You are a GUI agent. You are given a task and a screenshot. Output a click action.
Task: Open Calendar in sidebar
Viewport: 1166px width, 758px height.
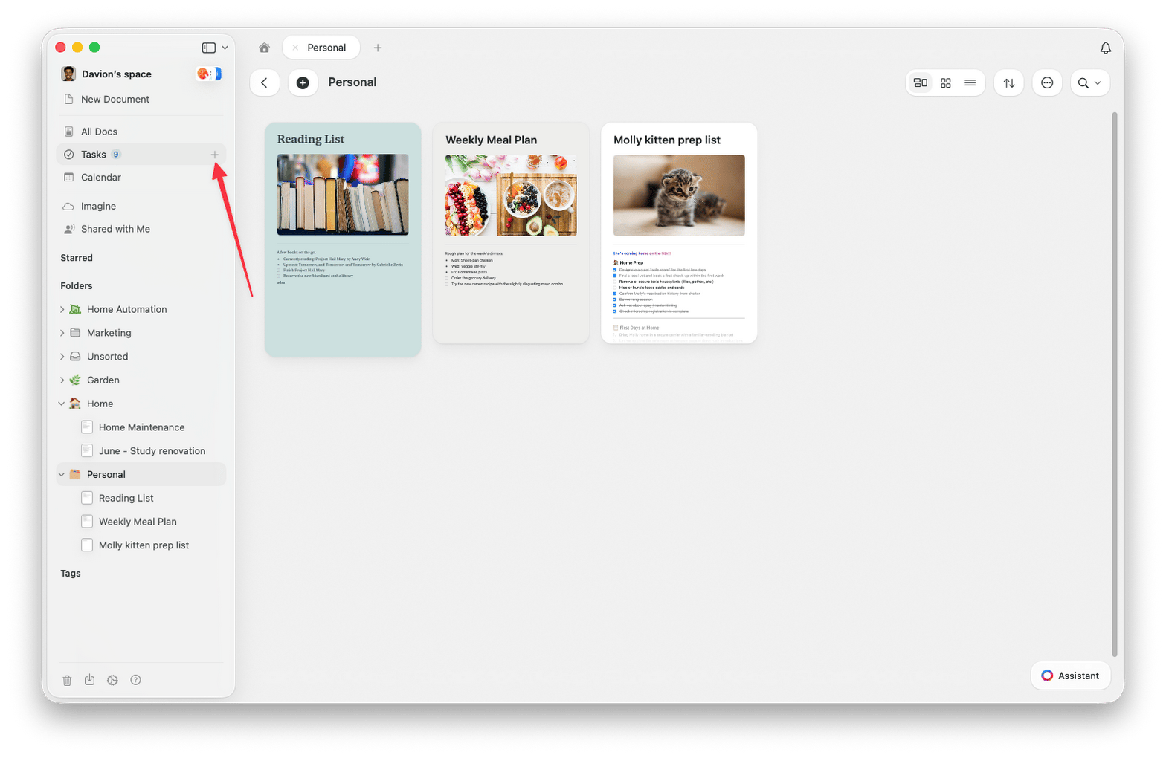(x=141, y=178)
